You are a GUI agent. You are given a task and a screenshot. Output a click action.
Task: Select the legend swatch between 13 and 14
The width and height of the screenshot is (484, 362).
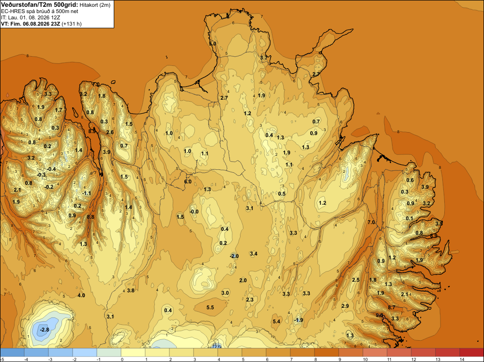(448, 352)
